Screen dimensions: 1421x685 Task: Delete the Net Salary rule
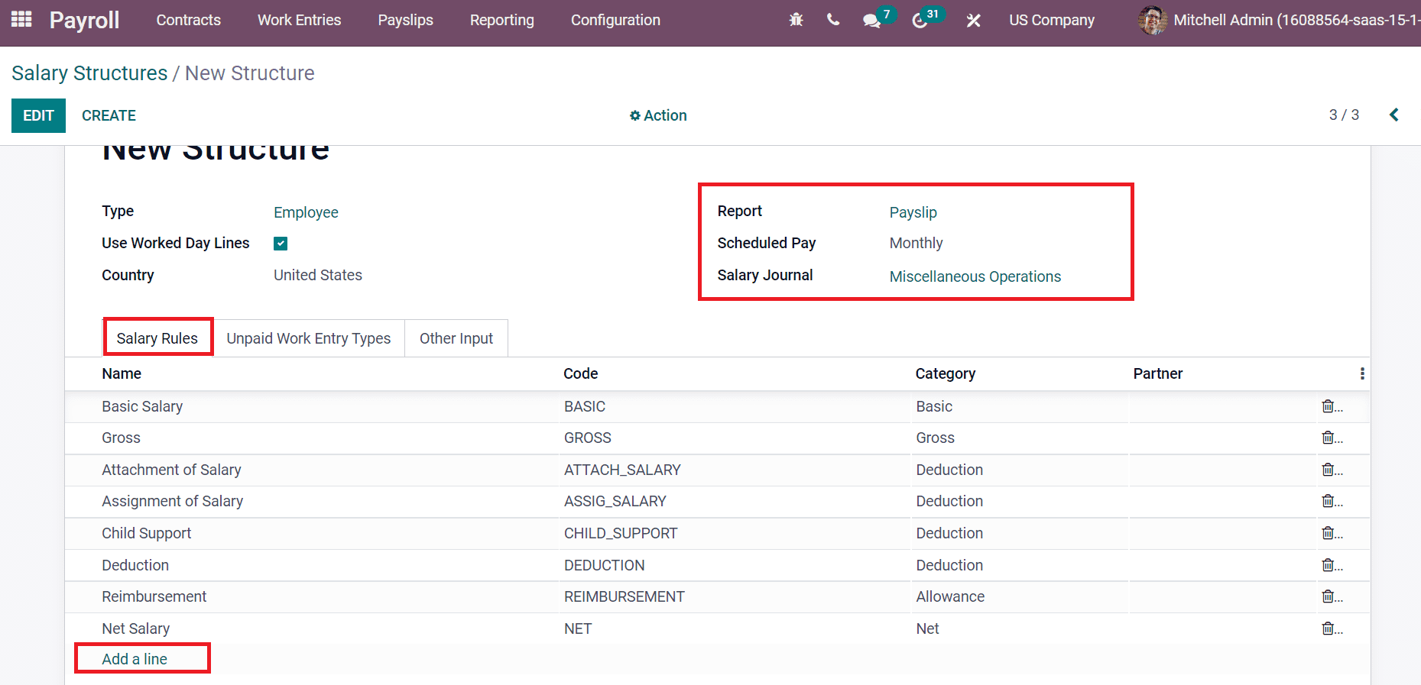click(1329, 628)
